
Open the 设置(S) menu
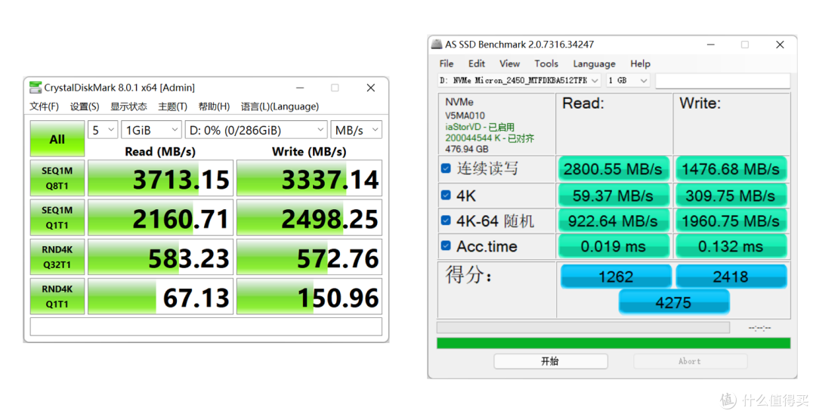(85, 107)
